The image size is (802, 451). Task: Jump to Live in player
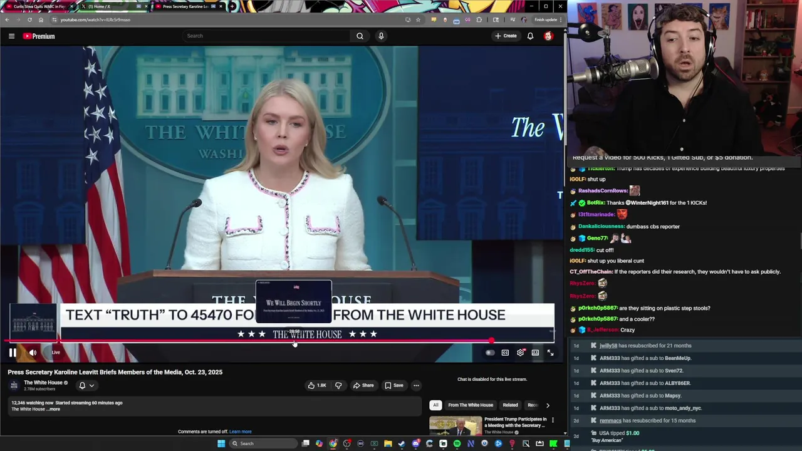point(55,353)
